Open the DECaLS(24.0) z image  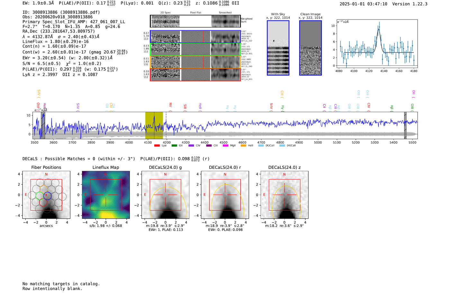(x=284, y=195)
